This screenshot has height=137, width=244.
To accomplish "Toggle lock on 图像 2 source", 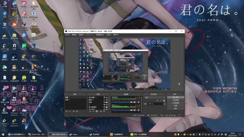I will [107, 100].
